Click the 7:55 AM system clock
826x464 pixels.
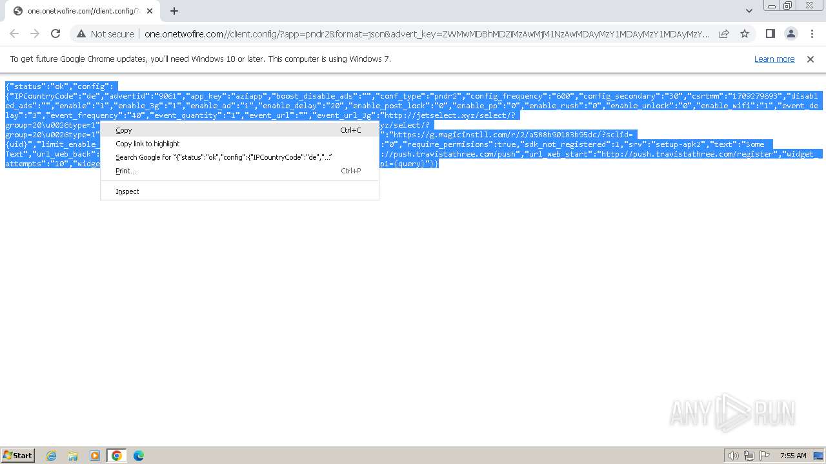coord(792,456)
